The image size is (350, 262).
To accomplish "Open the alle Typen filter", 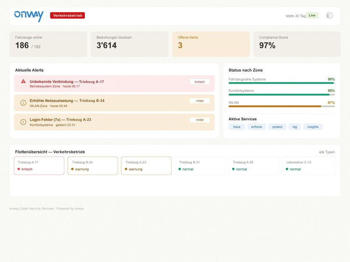I will pyautogui.click(x=327, y=152).
